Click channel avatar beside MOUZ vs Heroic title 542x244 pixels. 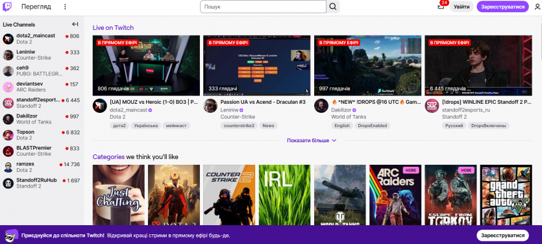point(99,105)
